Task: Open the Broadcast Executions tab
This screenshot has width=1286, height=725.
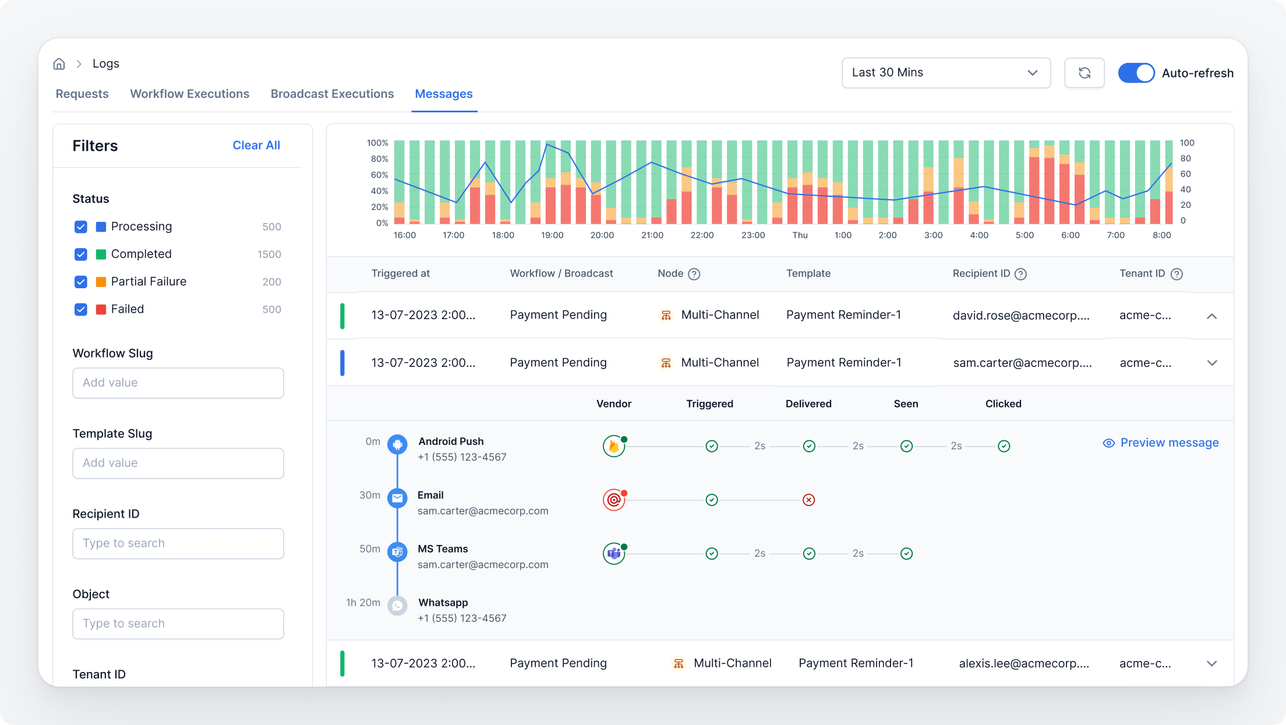Action: (332, 94)
